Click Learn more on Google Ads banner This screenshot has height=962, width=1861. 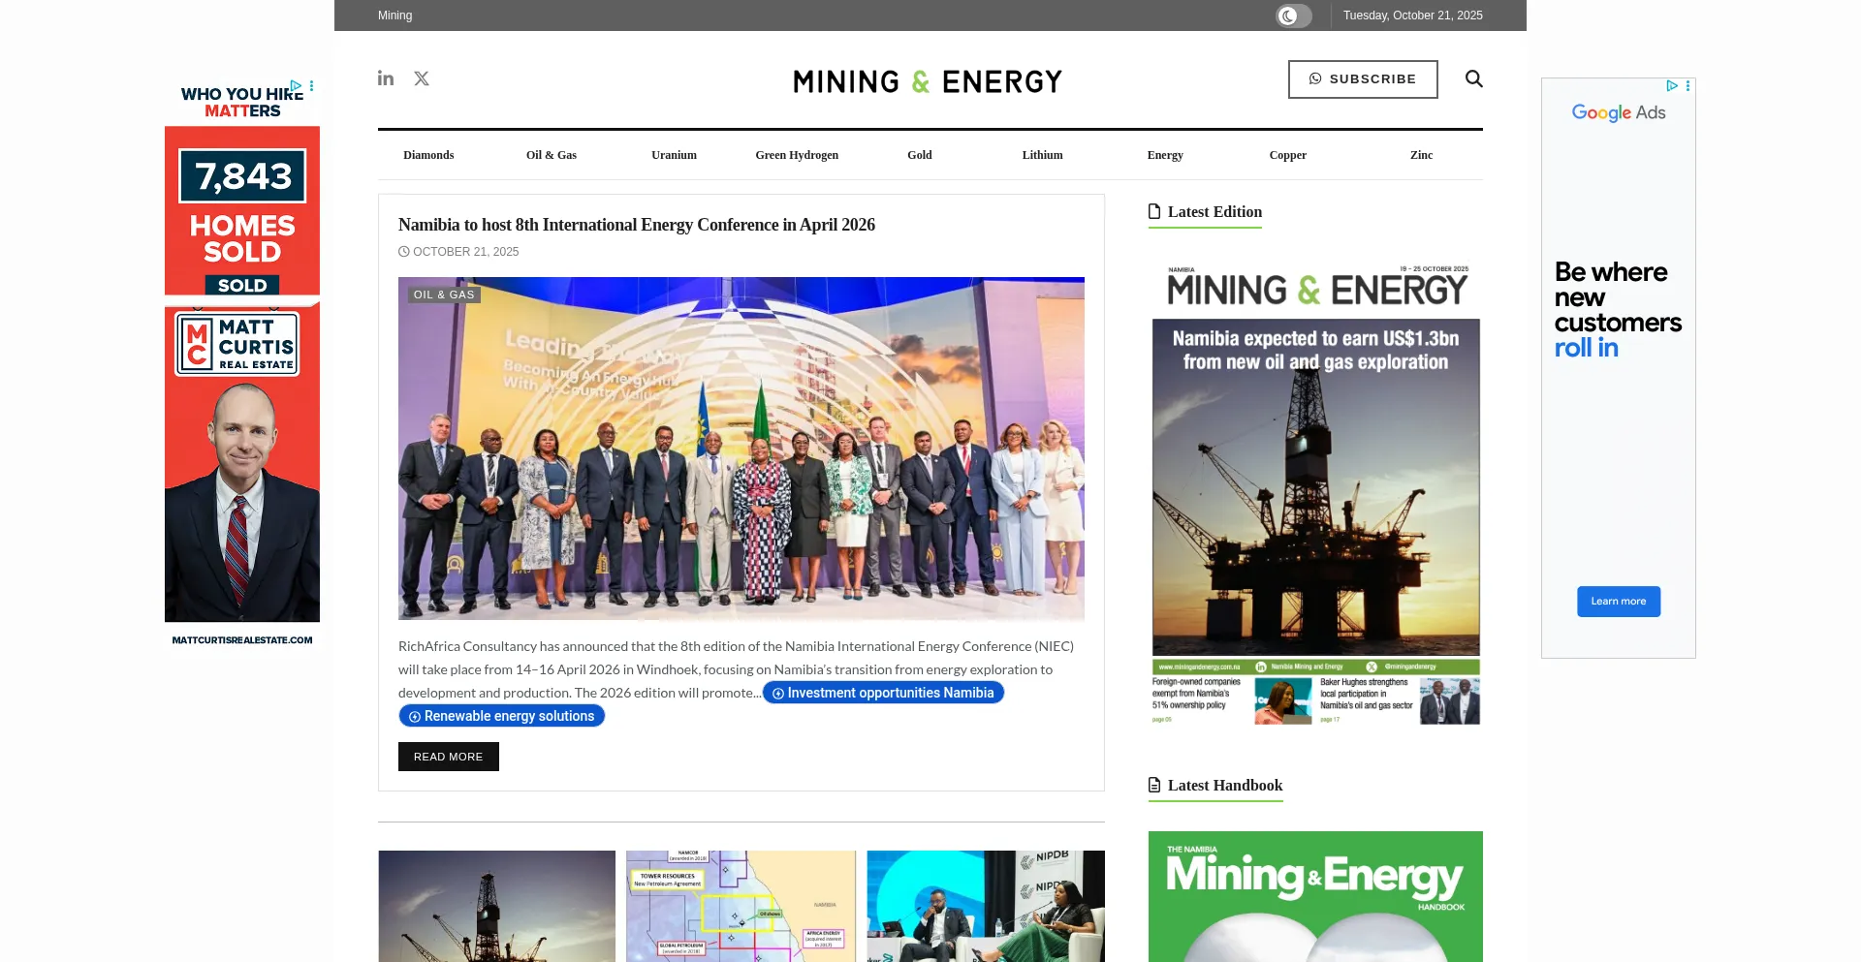[1618, 602]
